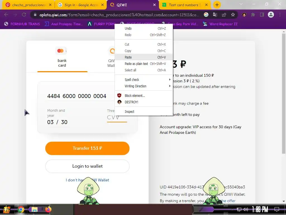This screenshot has height=215, width=286.
Task: Select Redo in the context menu
Action: [x=144, y=35]
